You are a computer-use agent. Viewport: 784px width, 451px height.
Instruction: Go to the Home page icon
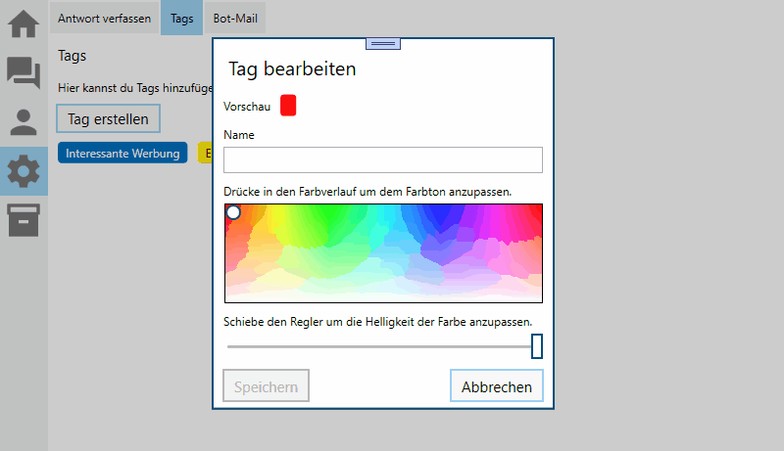click(x=24, y=23)
